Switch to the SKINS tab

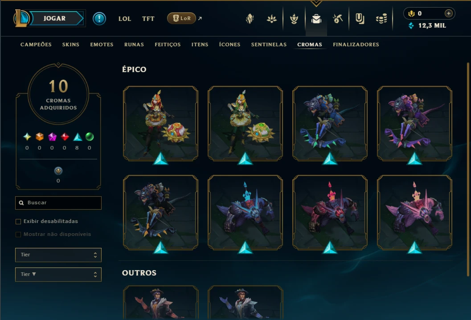click(70, 45)
